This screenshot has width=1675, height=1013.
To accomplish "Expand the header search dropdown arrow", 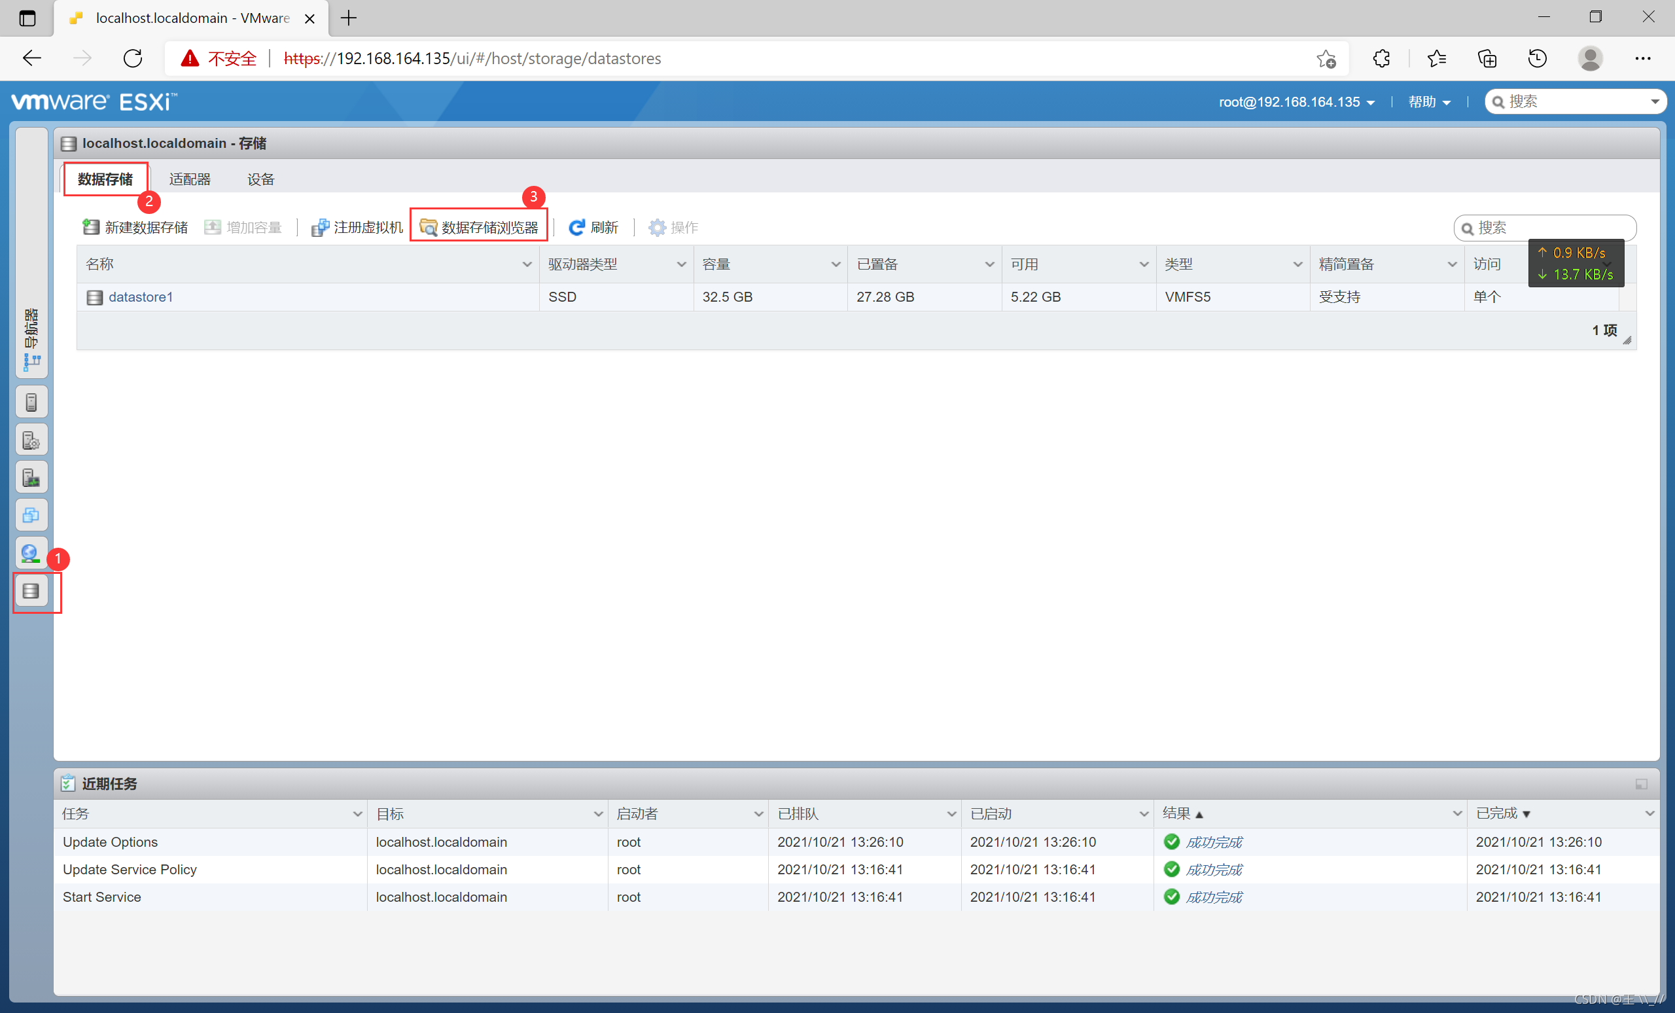I will 1655,102.
